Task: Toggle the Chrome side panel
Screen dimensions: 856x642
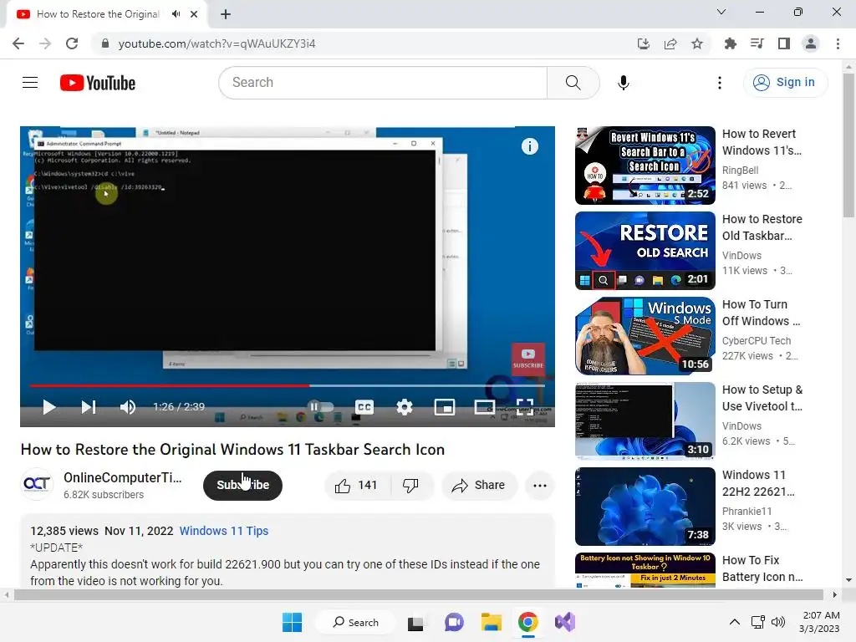Action: [x=784, y=43]
